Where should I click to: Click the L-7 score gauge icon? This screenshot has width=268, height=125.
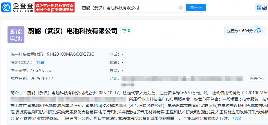(x=259, y=31)
